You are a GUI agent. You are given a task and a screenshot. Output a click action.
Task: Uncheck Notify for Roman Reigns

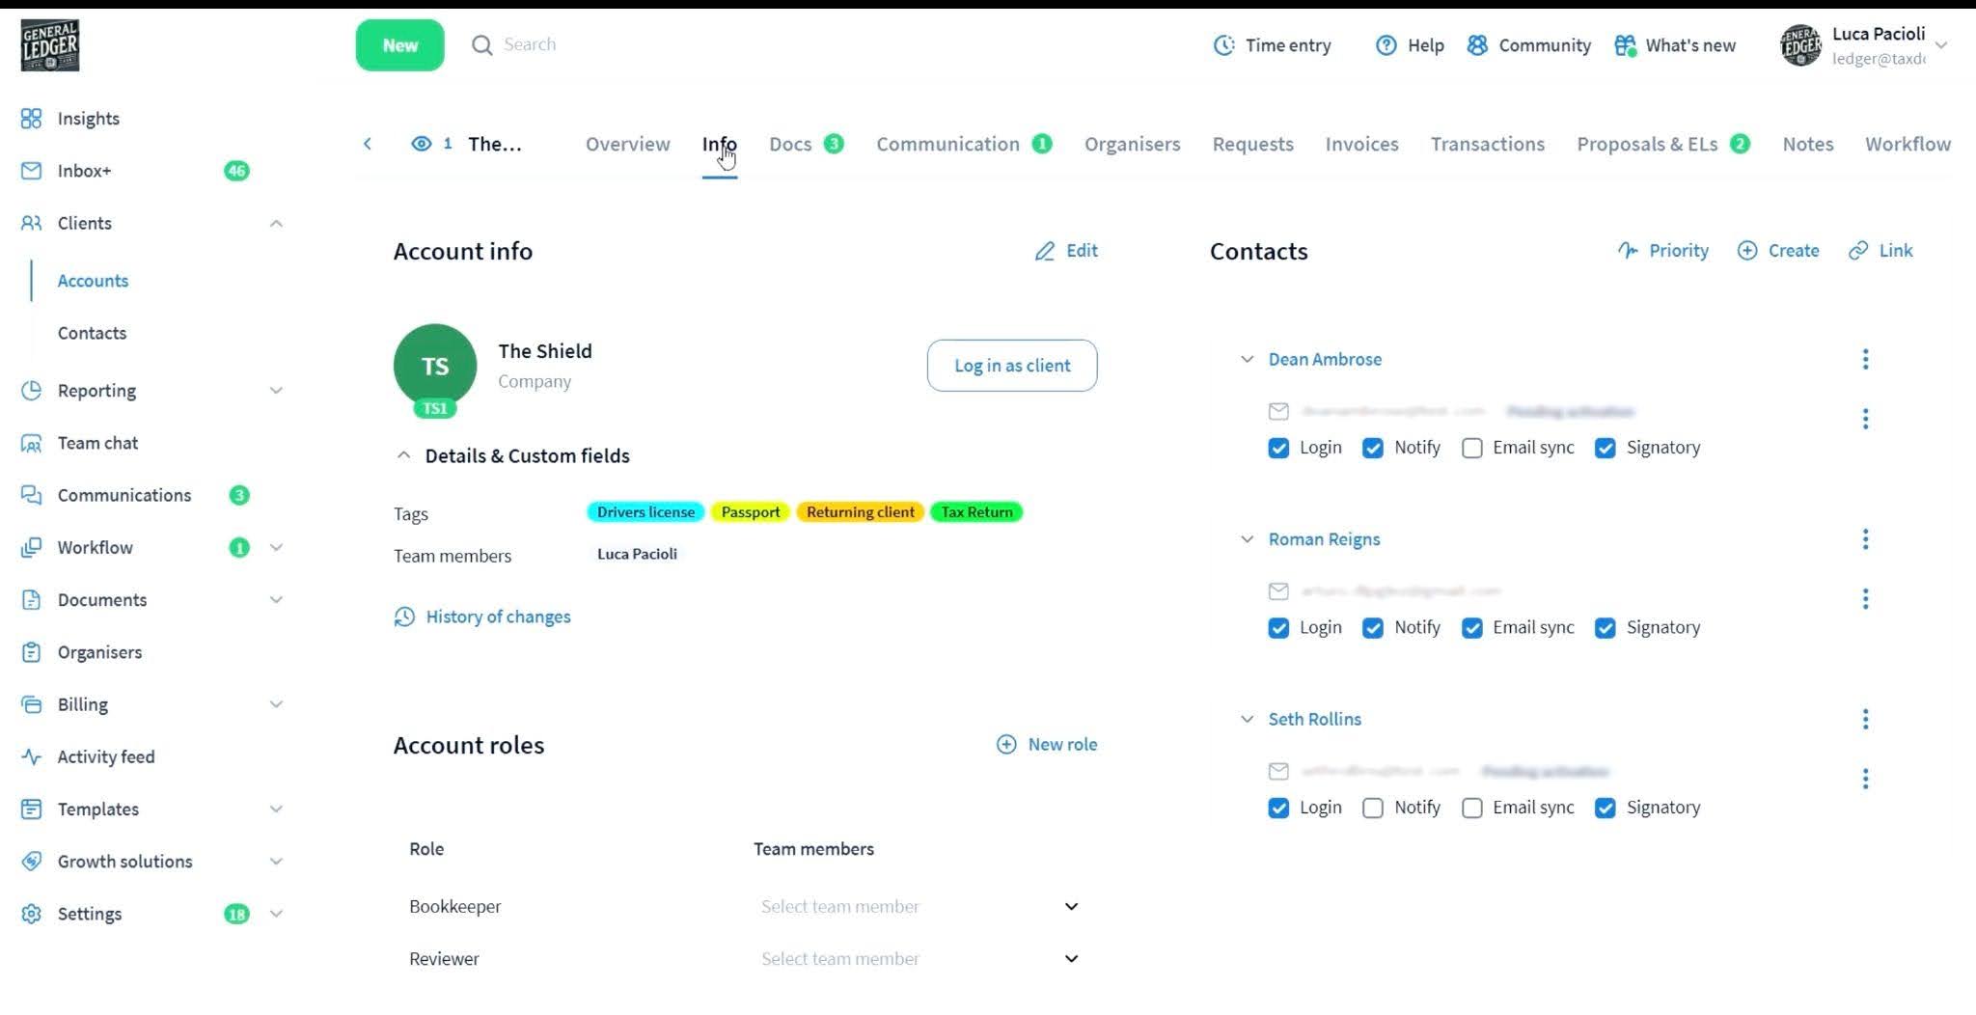1372,628
